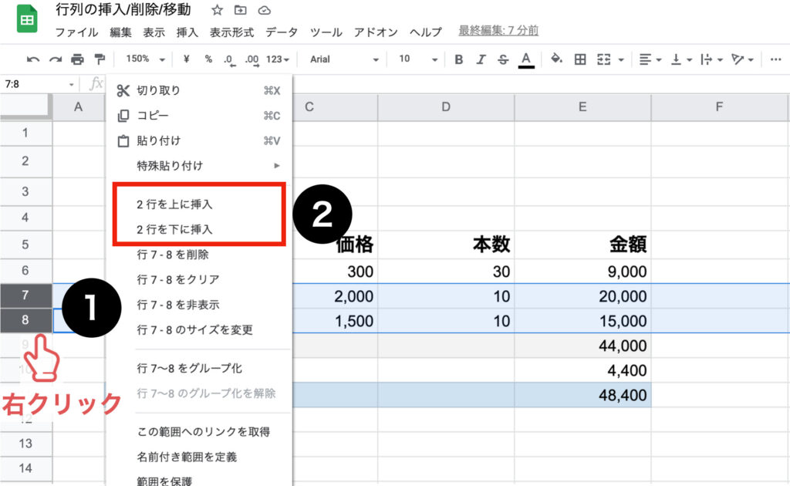This screenshot has width=790, height=486.
Task: Decrease decimal places
Action: pyautogui.click(x=229, y=60)
